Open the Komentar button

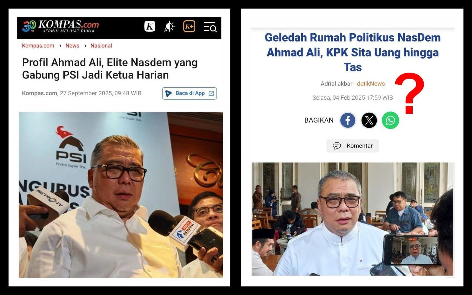coord(353,146)
